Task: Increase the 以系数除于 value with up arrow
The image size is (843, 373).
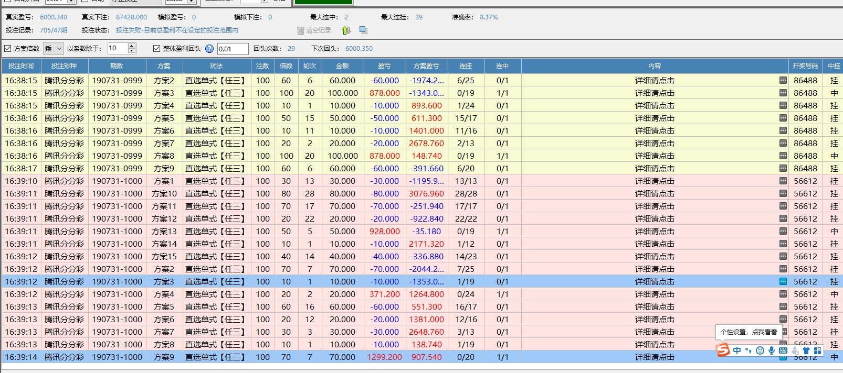Action: pos(132,46)
